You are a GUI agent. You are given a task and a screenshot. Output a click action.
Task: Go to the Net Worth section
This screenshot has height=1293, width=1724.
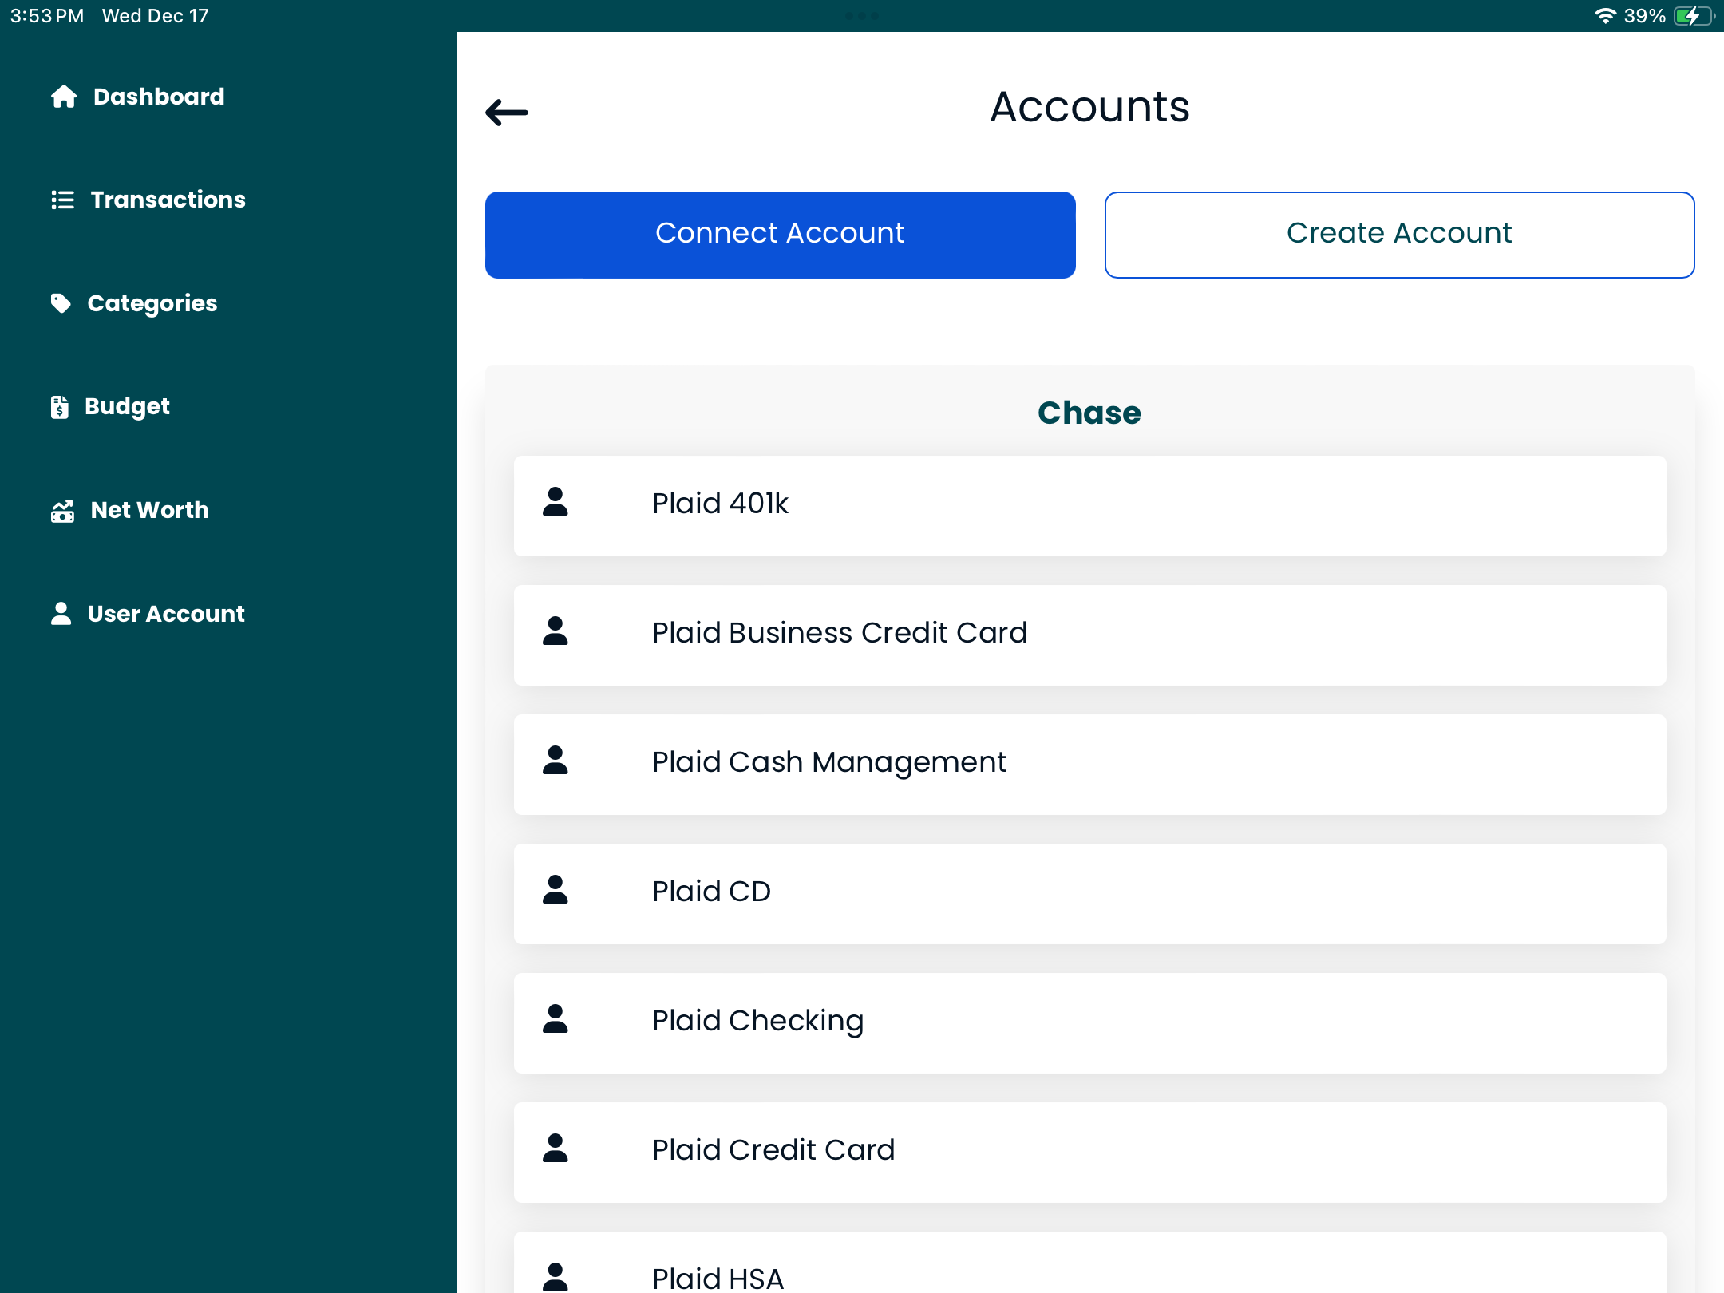(x=149, y=511)
